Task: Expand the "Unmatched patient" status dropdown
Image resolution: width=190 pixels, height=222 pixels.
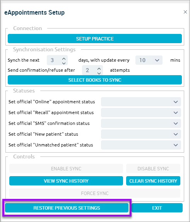Action: coord(141,145)
